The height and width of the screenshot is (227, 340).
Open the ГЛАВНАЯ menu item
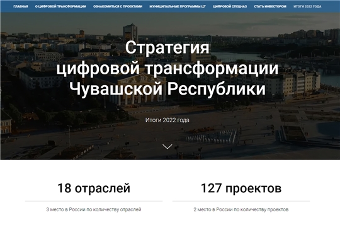point(21,6)
